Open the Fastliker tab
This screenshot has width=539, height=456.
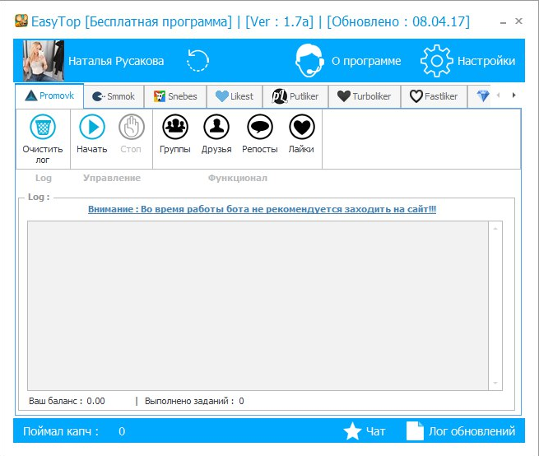point(433,96)
